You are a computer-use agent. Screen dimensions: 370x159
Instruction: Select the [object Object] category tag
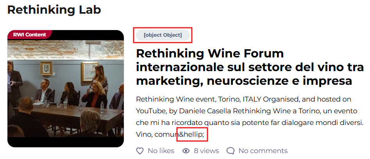163,35
